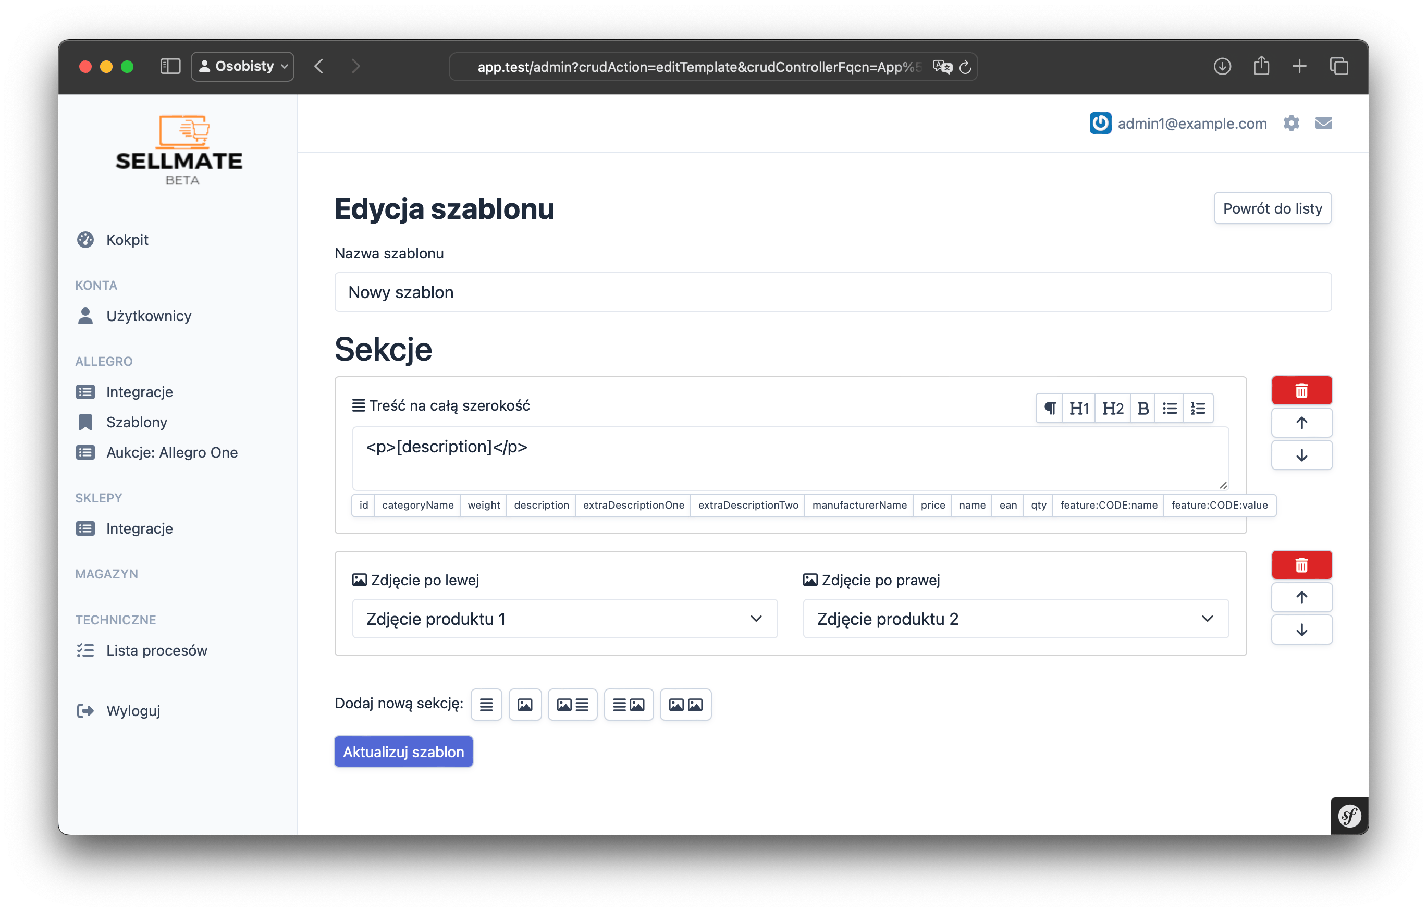Go back in browser history
Image resolution: width=1427 pixels, height=912 pixels.
pos(319,66)
